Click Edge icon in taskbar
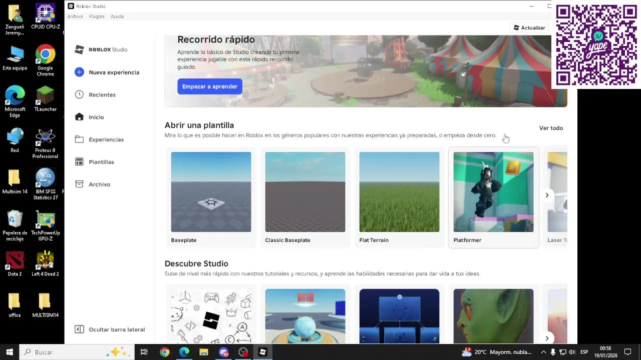Image resolution: width=641 pixels, height=360 pixels. pos(184,352)
